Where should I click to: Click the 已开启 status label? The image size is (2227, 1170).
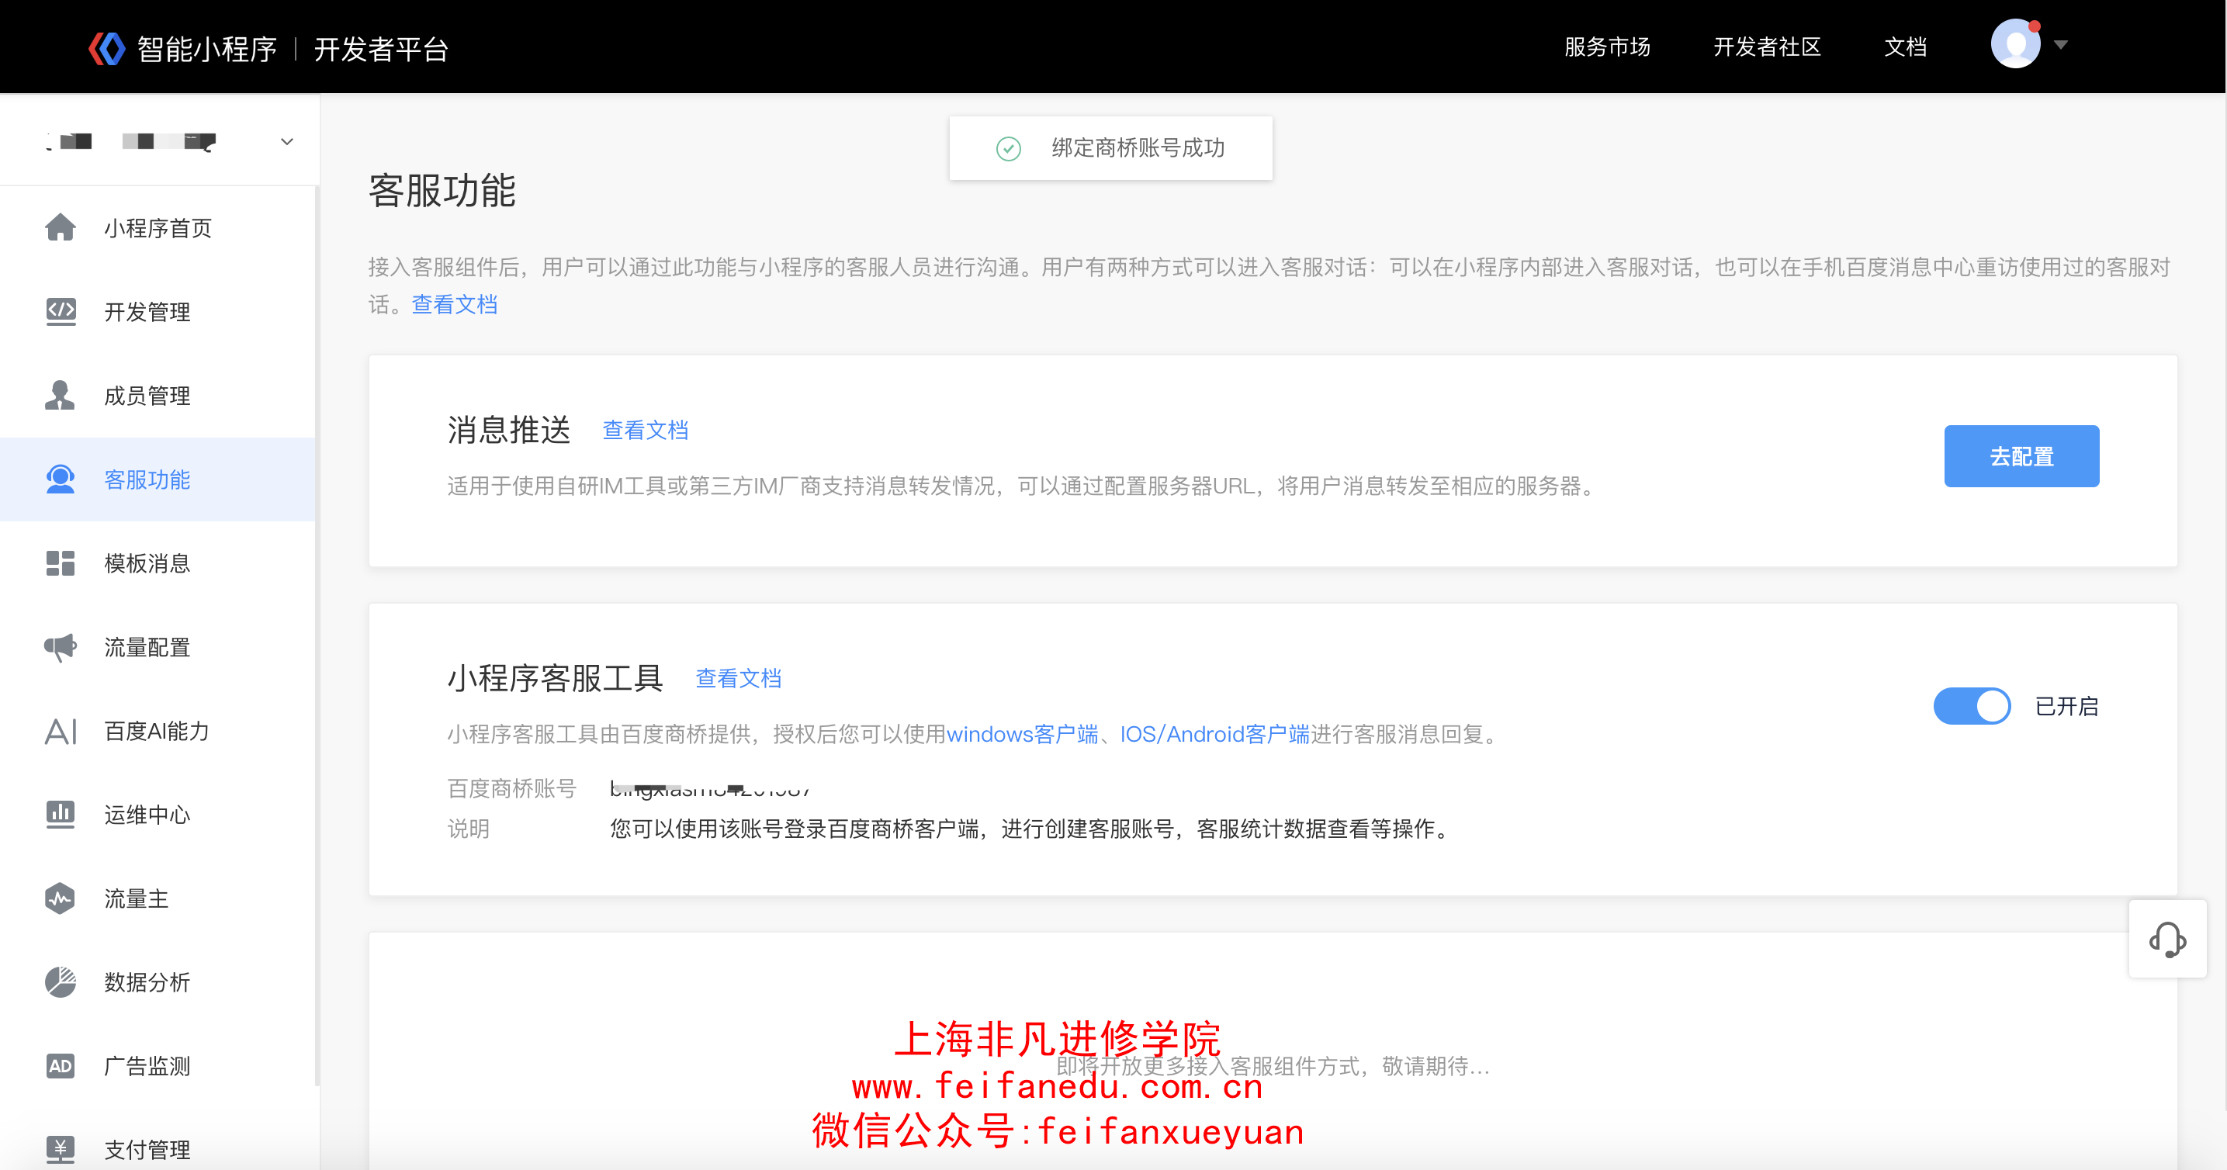[2066, 707]
